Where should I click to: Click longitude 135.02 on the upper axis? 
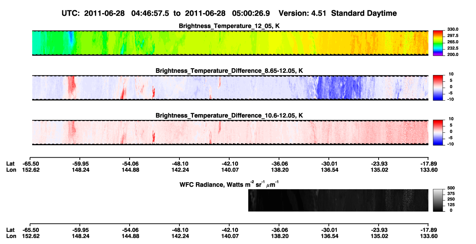pyautogui.click(x=379, y=170)
